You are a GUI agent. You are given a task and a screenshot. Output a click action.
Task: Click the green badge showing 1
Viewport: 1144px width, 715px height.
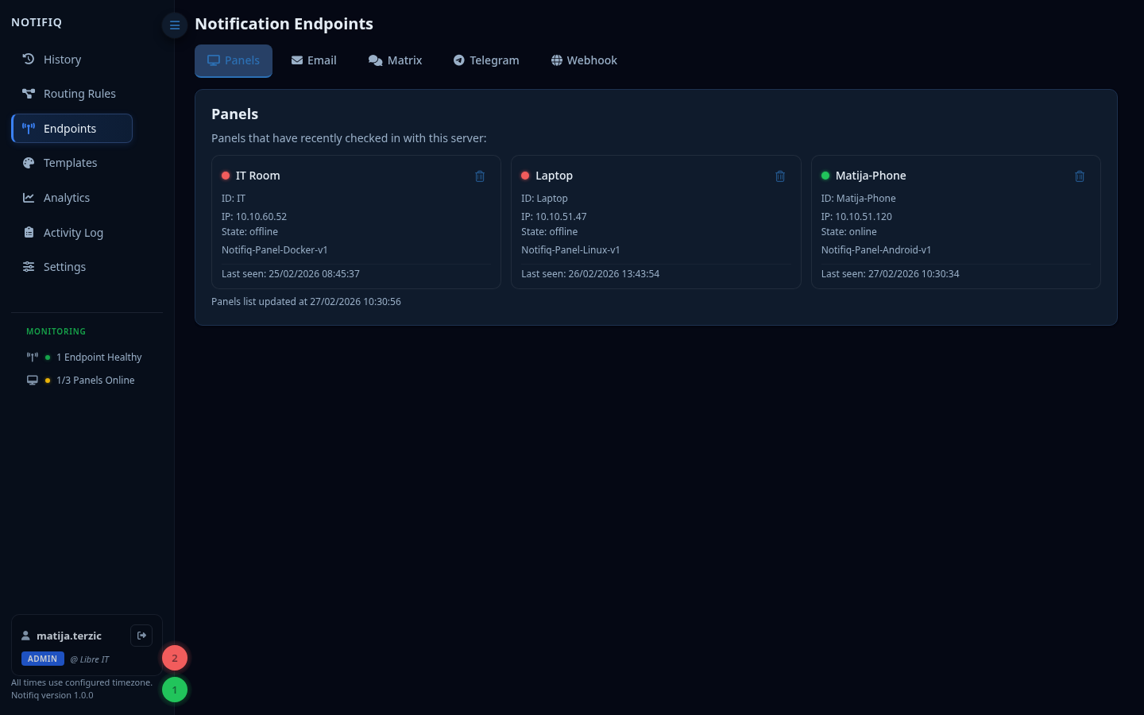(x=175, y=690)
